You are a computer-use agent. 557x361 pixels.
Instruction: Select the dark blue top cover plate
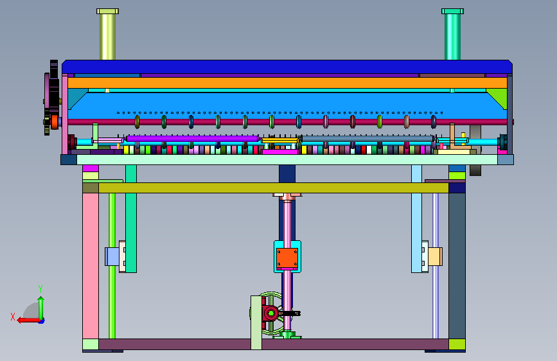tap(287, 67)
